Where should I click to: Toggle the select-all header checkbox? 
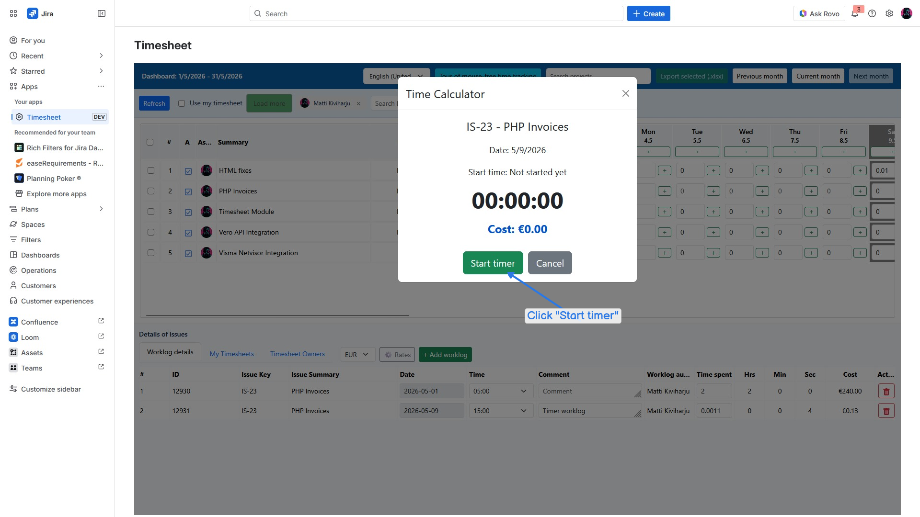coord(150,142)
